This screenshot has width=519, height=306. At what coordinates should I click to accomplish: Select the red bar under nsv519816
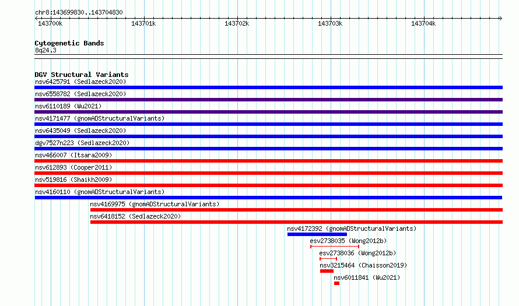(268, 185)
